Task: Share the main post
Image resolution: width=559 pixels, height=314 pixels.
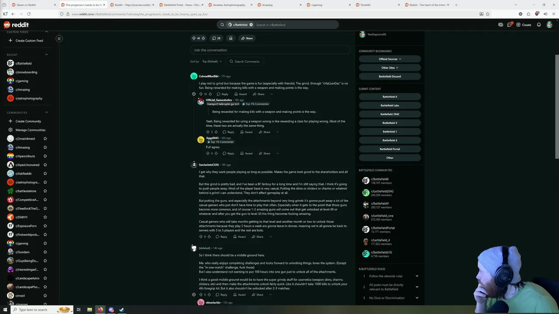Action: (x=247, y=38)
